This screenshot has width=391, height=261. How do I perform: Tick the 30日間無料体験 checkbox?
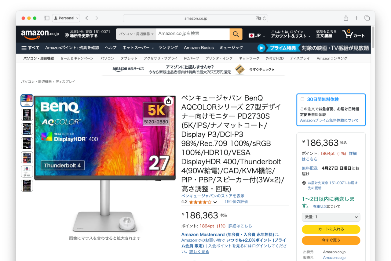tap(302, 99)
